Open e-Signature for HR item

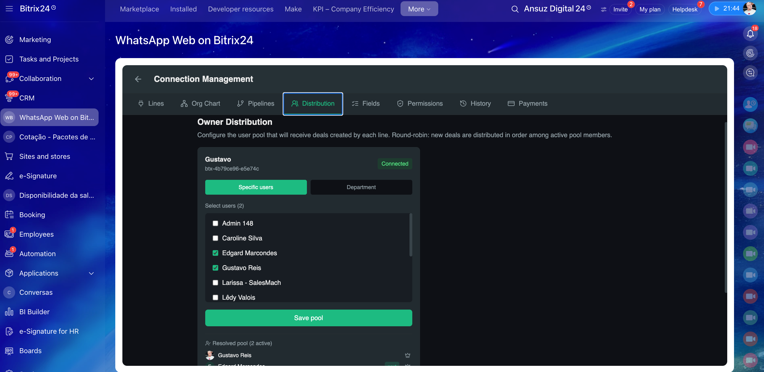click(x=49, y=331)
